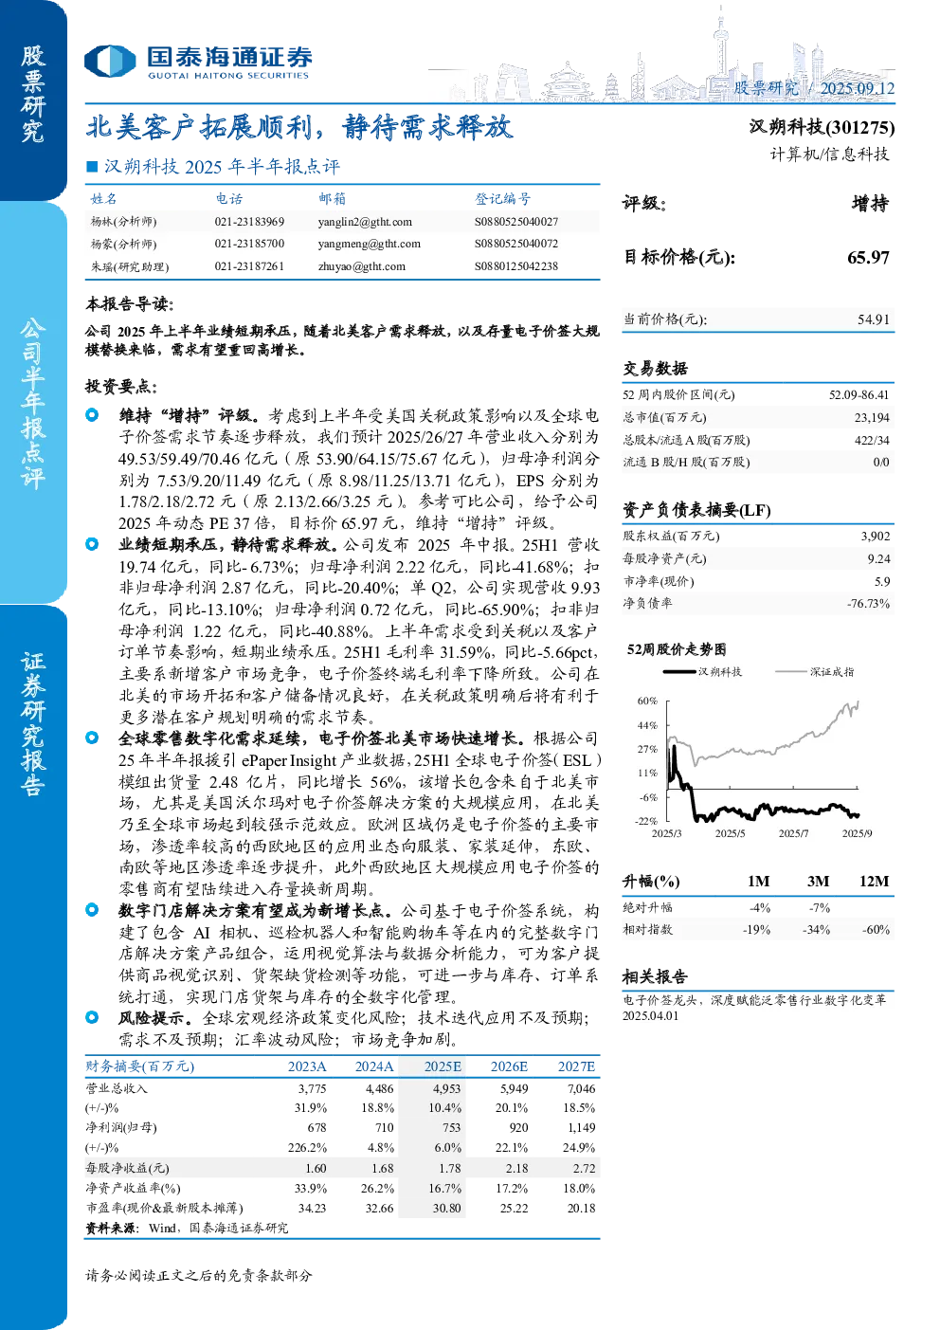
Task: Click sidebar tab 公司半年报点评
Action: pyautogui.click(x=33, y=403)
